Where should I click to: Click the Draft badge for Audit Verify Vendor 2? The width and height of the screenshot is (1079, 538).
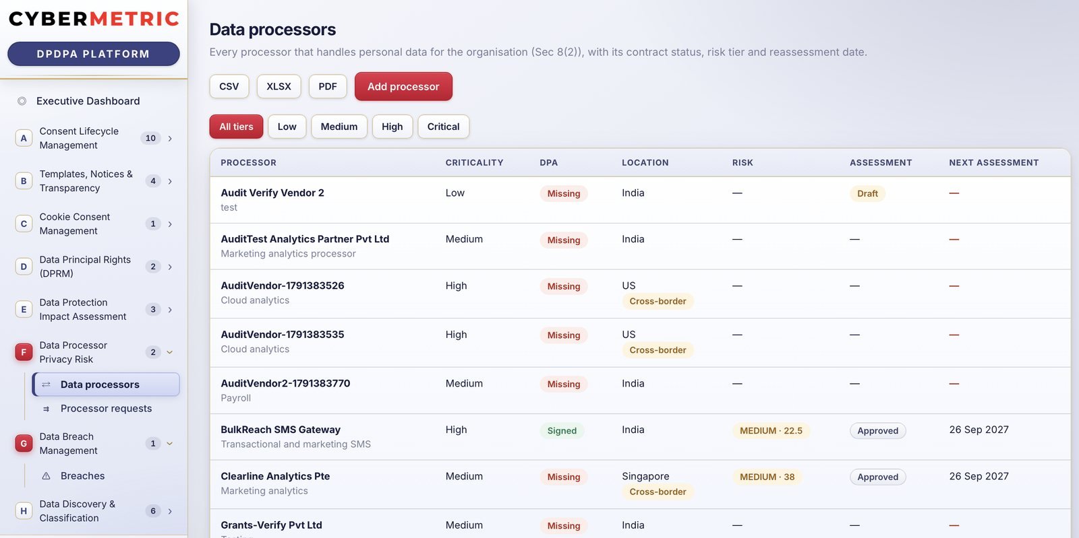867,193
